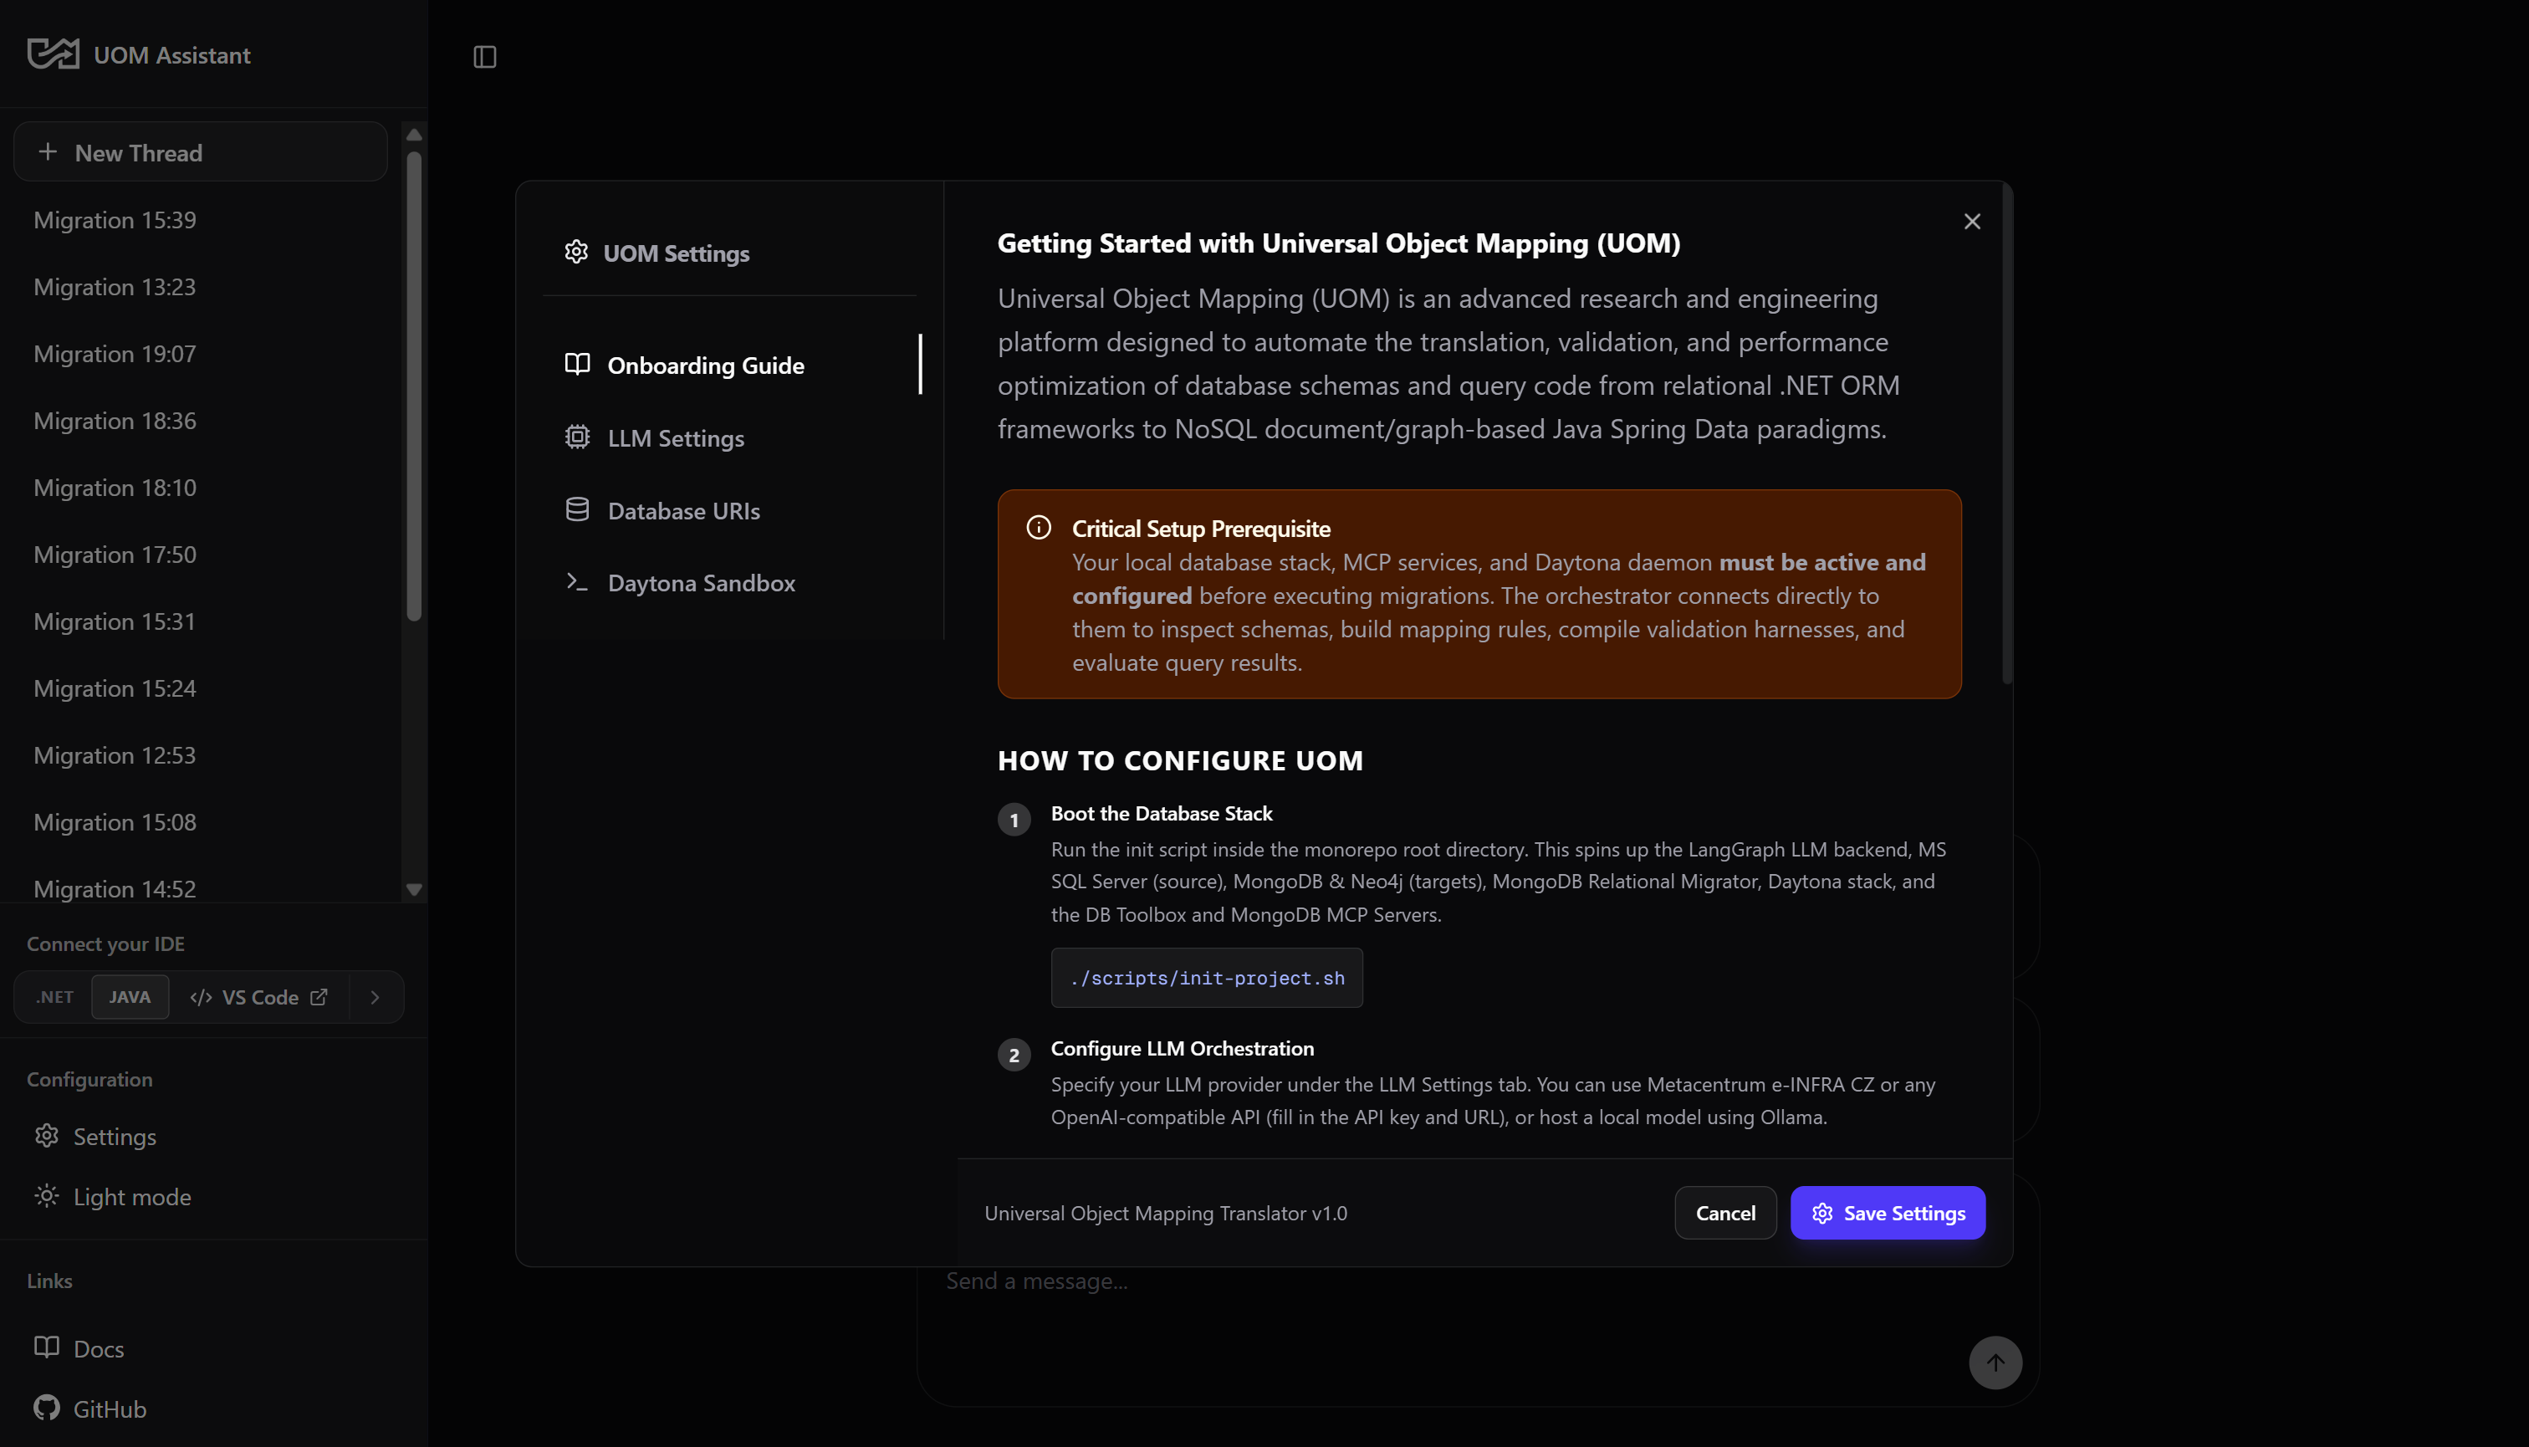Image resolution: width=2529 pixels, height=1447 pixels.
Task: Click the Universal Object Mapping Translator v1.0 label
Action: (1166, 1214)
